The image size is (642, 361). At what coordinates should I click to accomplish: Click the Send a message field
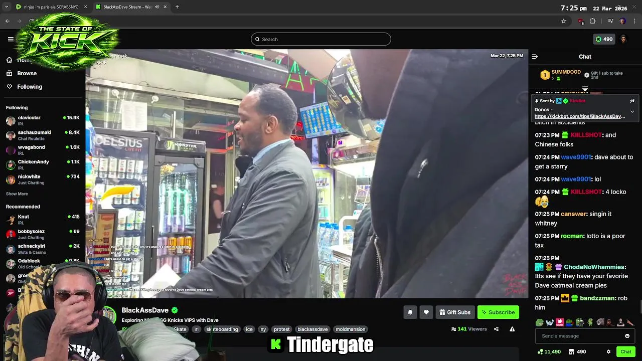point(585,336)
